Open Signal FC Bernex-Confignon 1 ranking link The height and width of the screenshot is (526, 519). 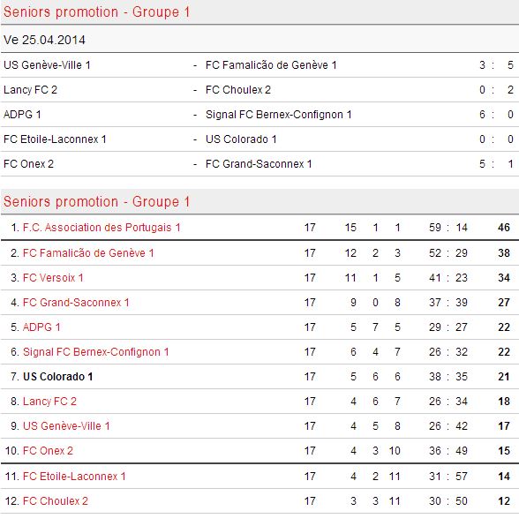point(95,352)
